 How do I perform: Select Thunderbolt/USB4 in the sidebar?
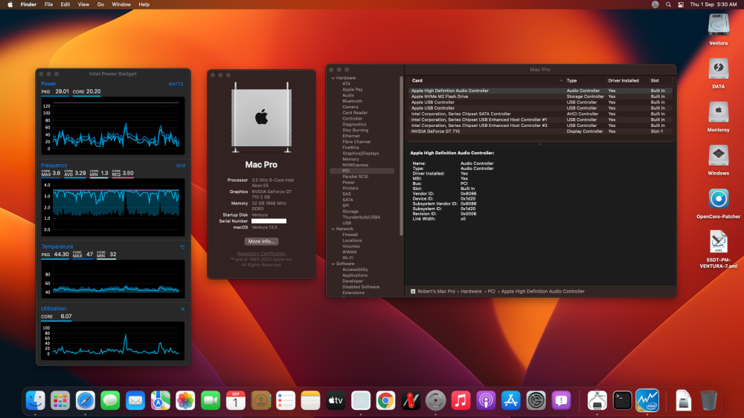coord(361,218)
